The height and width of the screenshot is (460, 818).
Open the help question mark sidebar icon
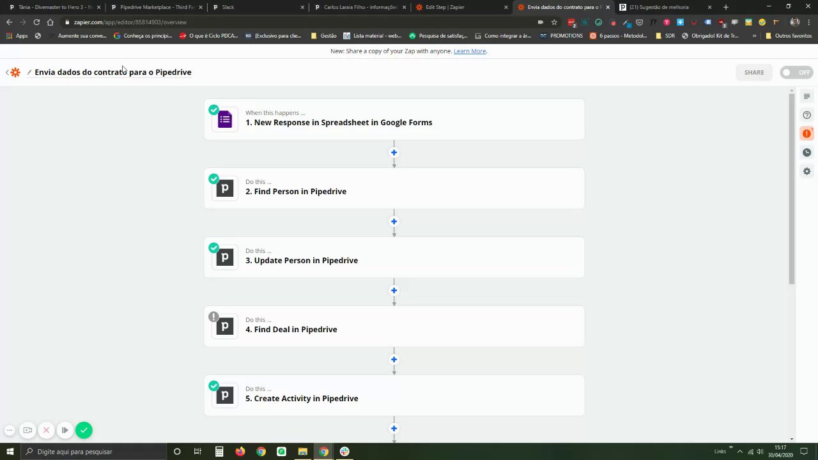[806, 115]
